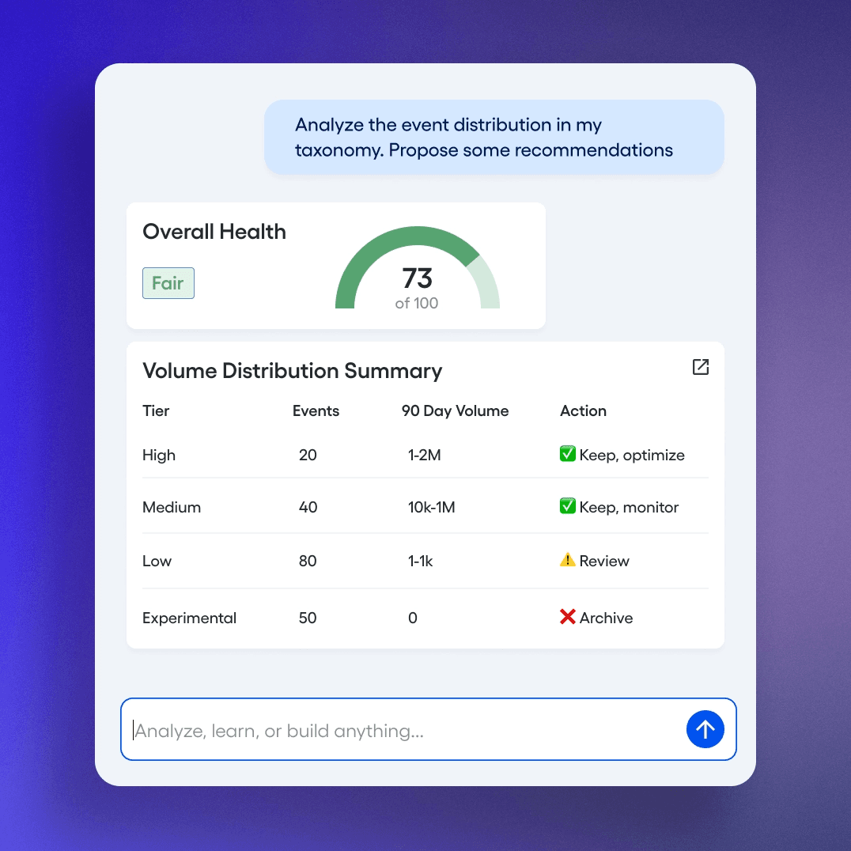851x851 pixels.
Task: Click the Overall Health card title
Action: point(214,232)
